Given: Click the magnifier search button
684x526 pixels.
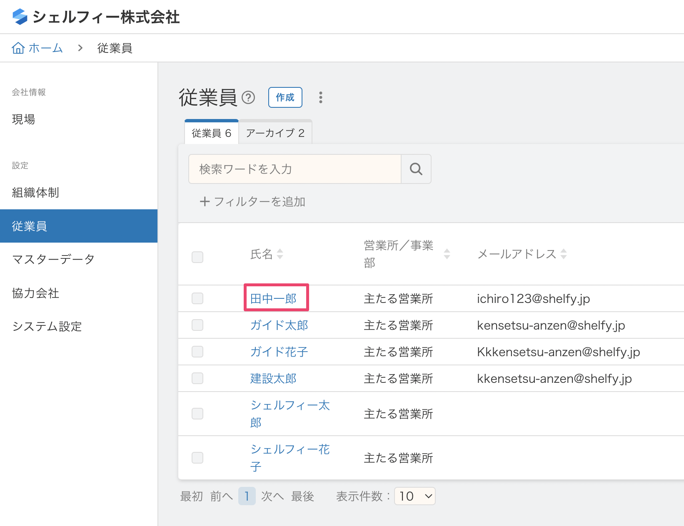Looking at the screenshot, I should [416, 169].
